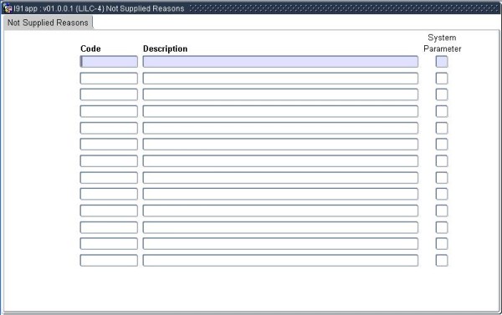Enable the System Parameter checkbox in the third row
This screenshot has width=502, height=315.
(442, 94)
